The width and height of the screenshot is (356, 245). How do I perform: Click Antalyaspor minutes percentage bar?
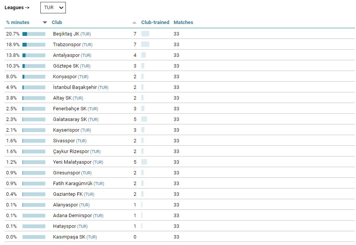tap(34, 55)
